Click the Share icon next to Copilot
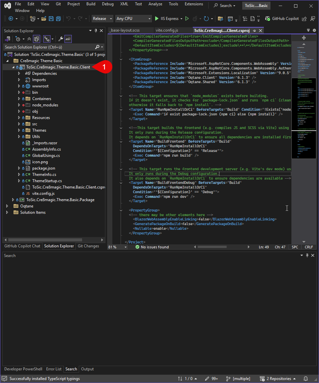 304,19
